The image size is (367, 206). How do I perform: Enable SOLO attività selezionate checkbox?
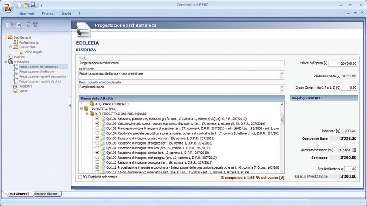click(80, 177)
